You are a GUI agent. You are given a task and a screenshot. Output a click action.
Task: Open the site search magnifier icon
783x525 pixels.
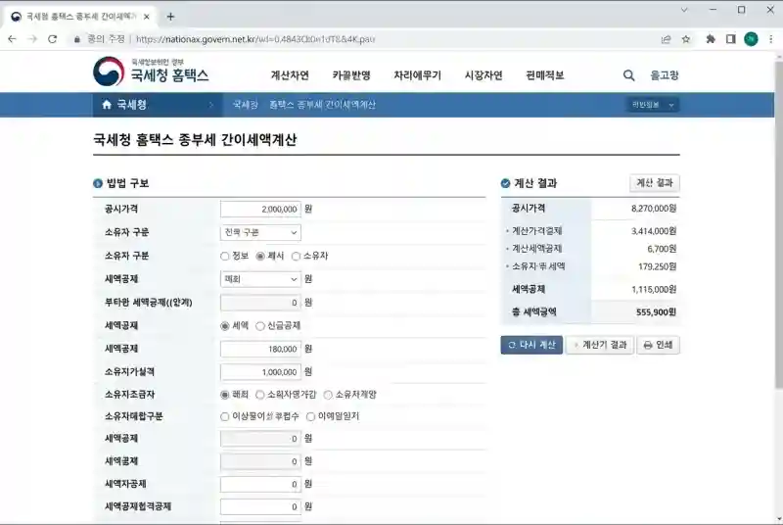tap(628, 75)
